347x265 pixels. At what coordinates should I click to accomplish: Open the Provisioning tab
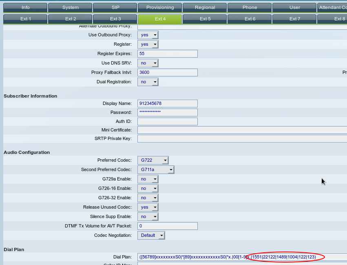coord(160,7)
